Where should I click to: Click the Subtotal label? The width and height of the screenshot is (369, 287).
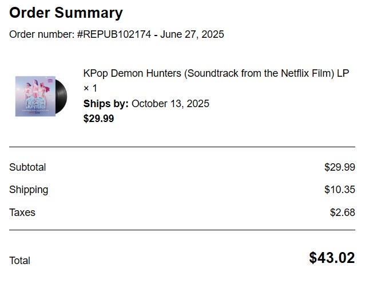pos(27,167)
